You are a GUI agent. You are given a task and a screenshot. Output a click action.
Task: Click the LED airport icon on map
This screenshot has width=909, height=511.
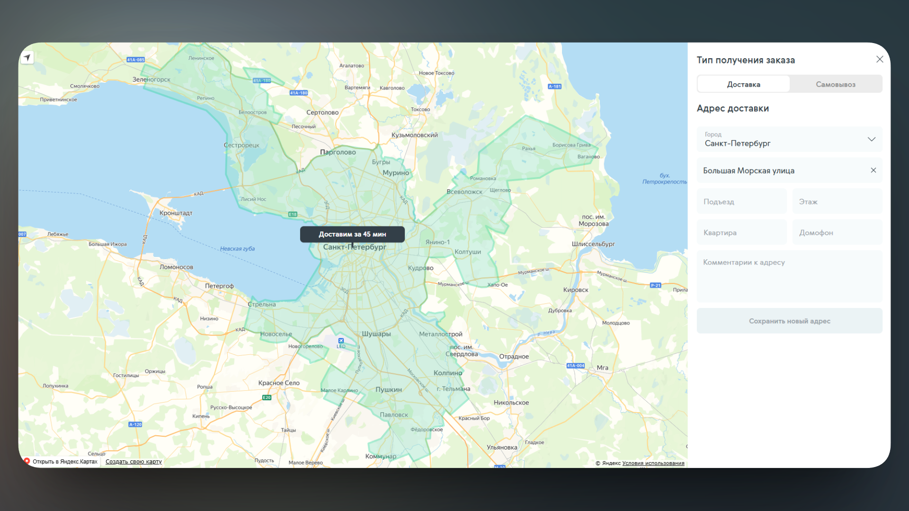[x=341, y=341]
